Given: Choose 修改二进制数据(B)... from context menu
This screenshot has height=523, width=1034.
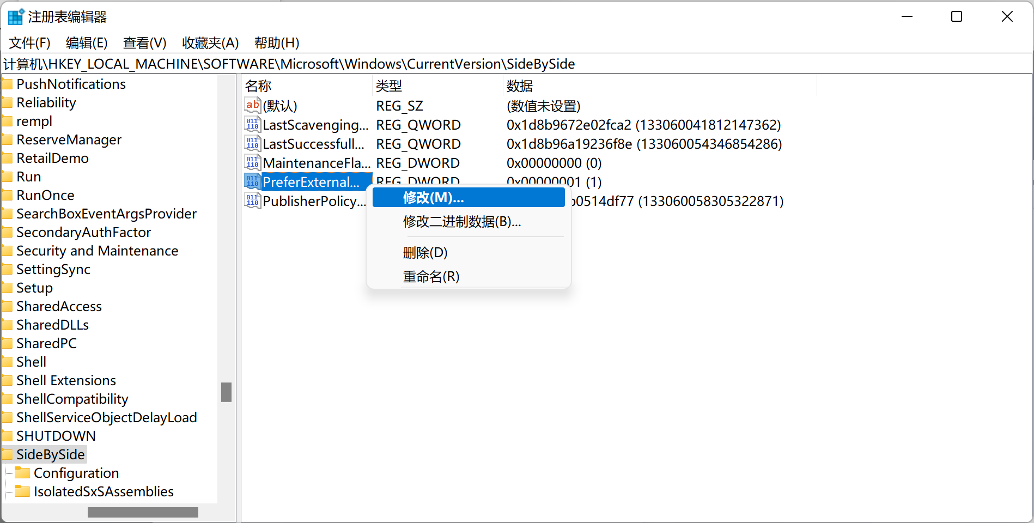Looking at the screenshot, I should pyautogui.click(x=469, y=221).
